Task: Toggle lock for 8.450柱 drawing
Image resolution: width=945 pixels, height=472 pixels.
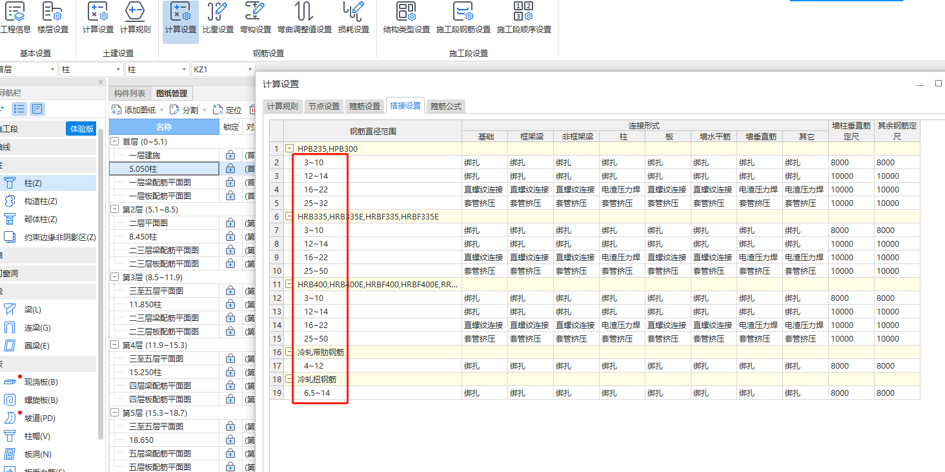Action: pyautogui.click(x=230, y=237)
